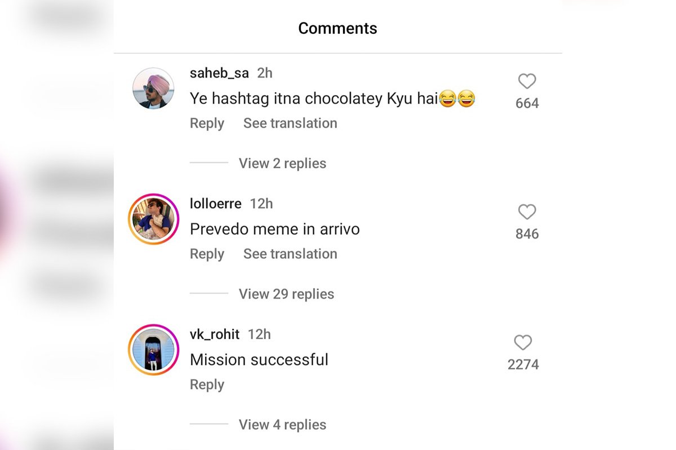The image size is (676, 450).
Task: Open saheb_sa's profile picture
Action: click(153, 88)
